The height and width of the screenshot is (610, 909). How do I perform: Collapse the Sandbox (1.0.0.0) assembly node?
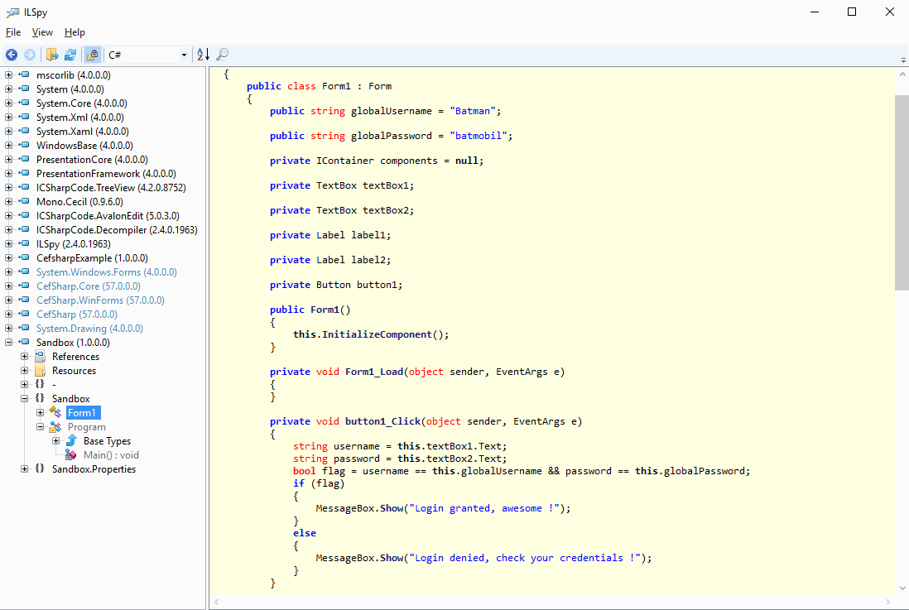tap(7, 342)
